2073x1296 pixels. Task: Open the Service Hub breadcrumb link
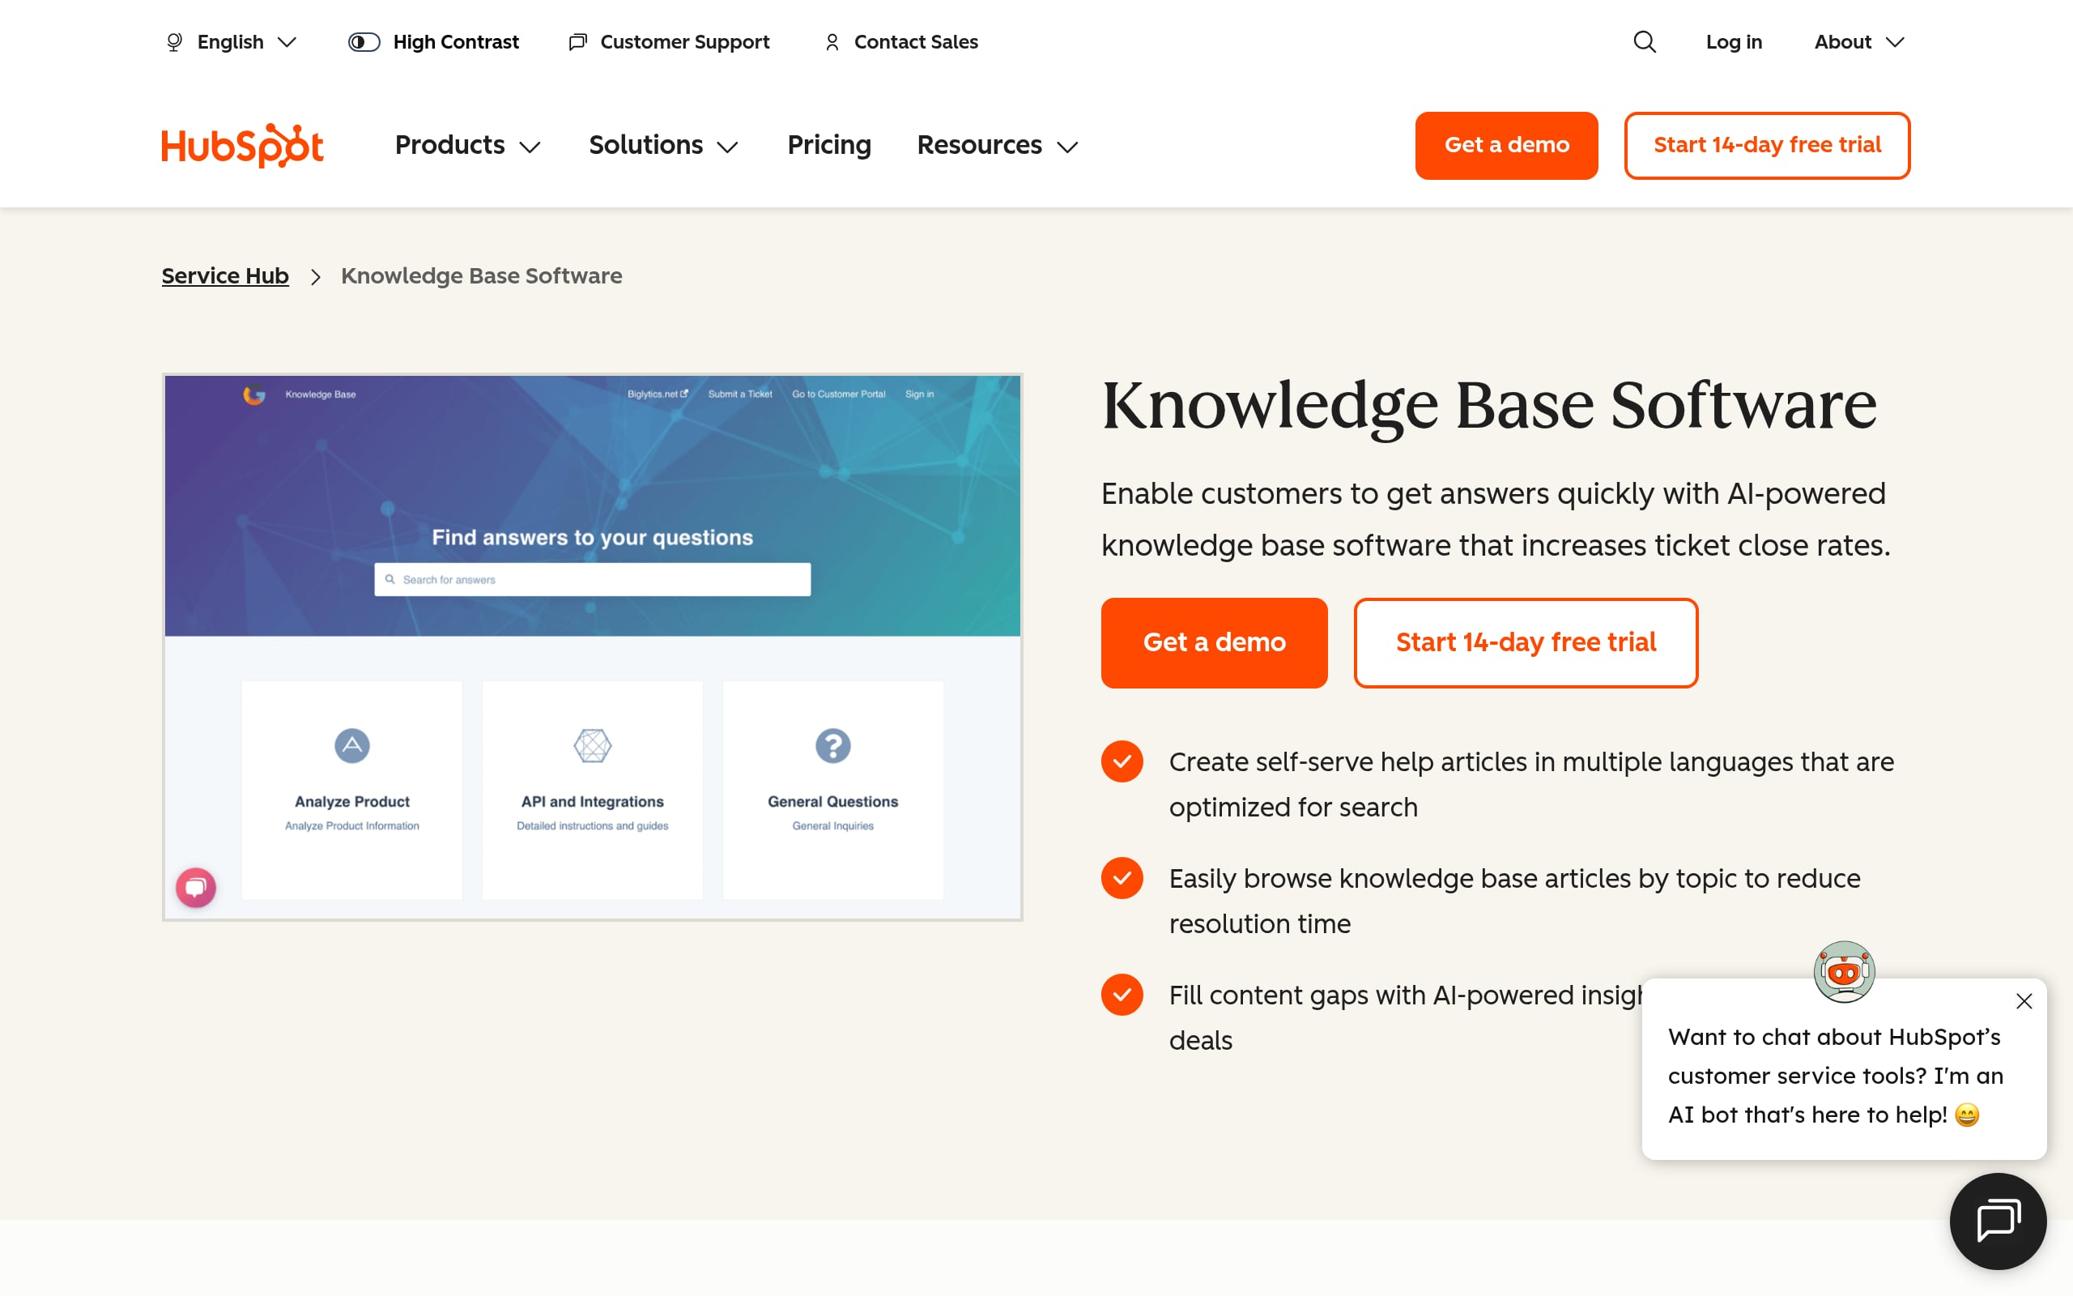(224, 276)
